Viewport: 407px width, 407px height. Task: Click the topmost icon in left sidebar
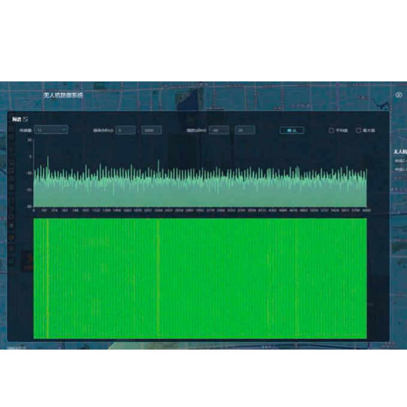click(10, 128)
